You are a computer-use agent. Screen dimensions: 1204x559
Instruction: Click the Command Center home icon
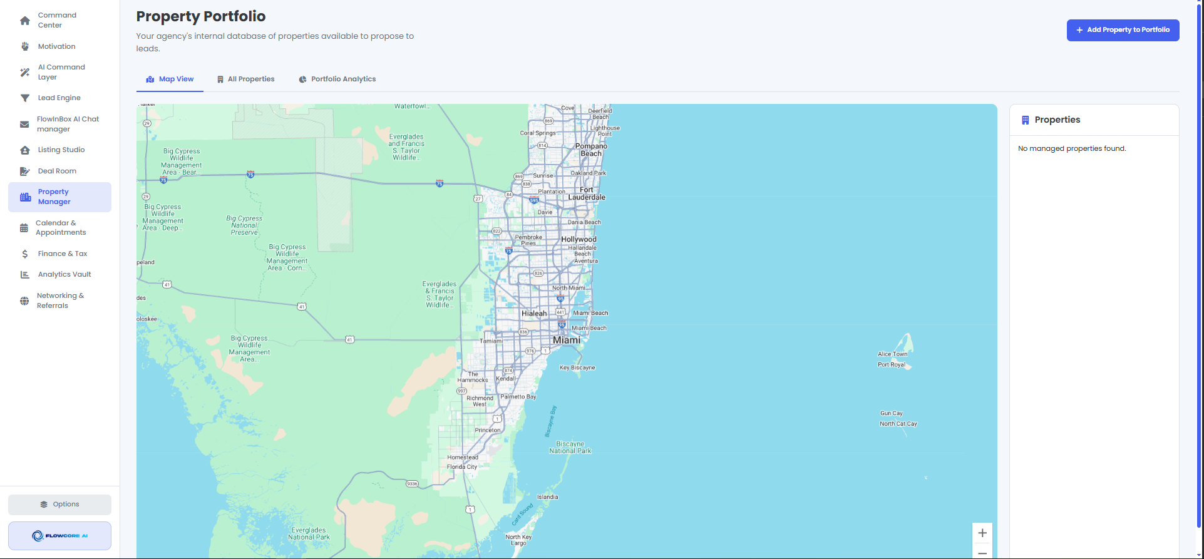point(25,21)
